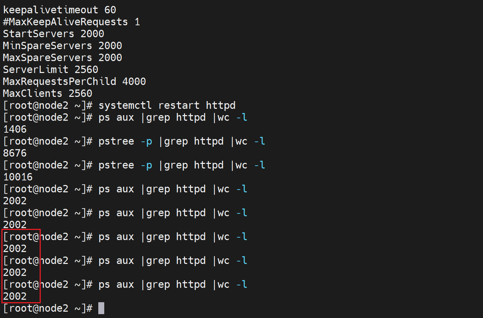
Task: Select the MaxClients 2560 line
Action: click(x=47, y=93)
